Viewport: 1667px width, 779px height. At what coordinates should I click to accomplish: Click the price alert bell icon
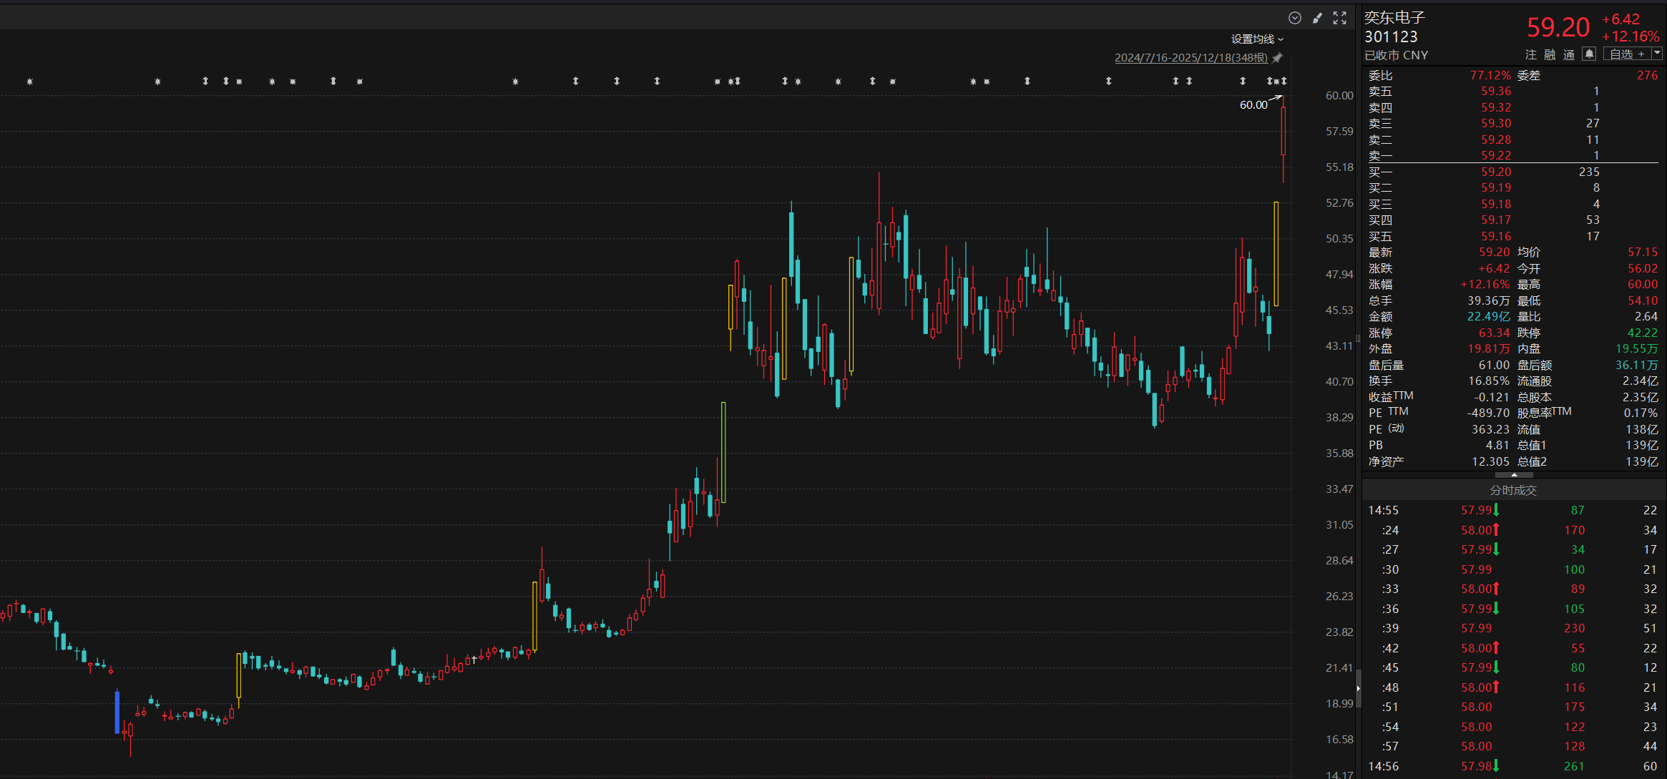pos(1588,54)
